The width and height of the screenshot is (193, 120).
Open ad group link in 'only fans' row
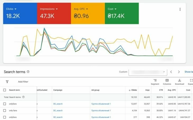tap(101, 110)
